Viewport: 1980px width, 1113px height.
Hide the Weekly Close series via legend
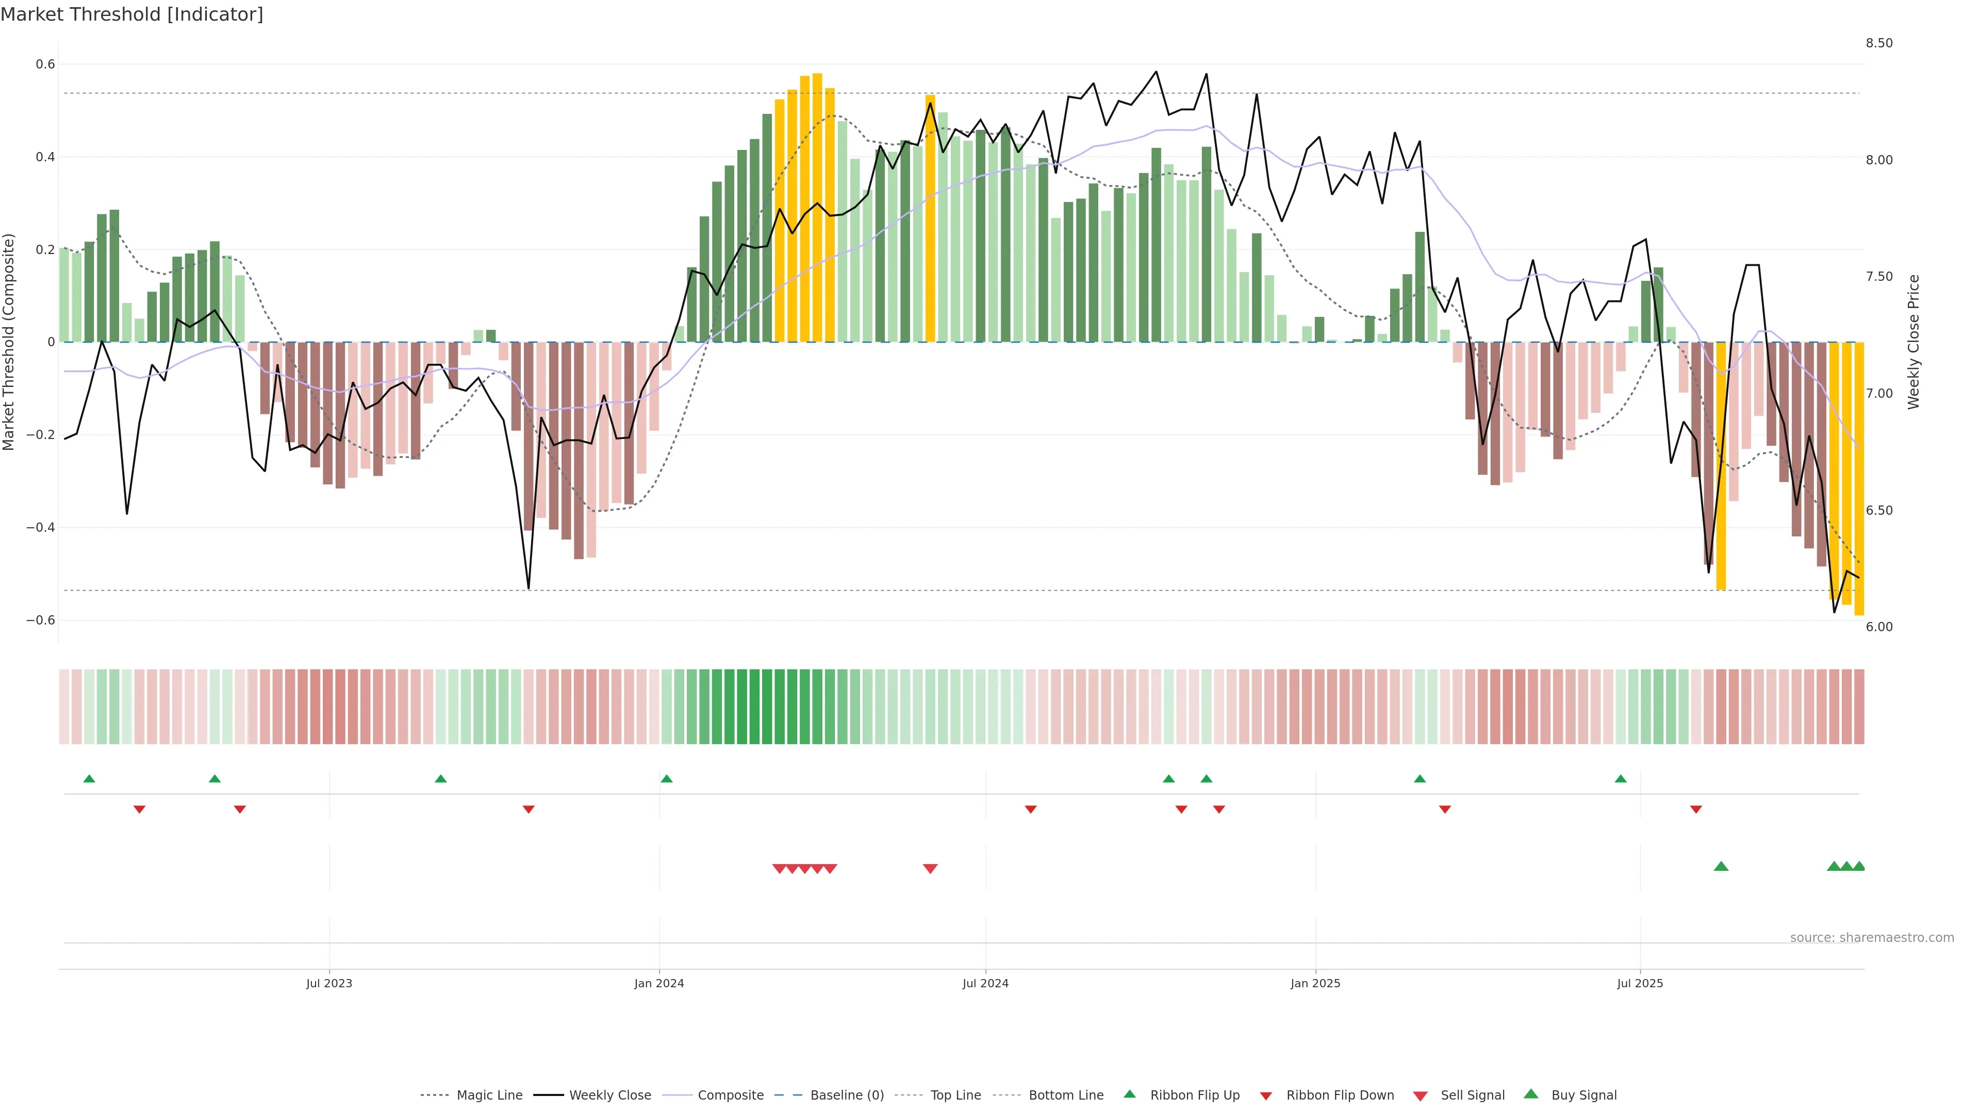click(609, 1095)
